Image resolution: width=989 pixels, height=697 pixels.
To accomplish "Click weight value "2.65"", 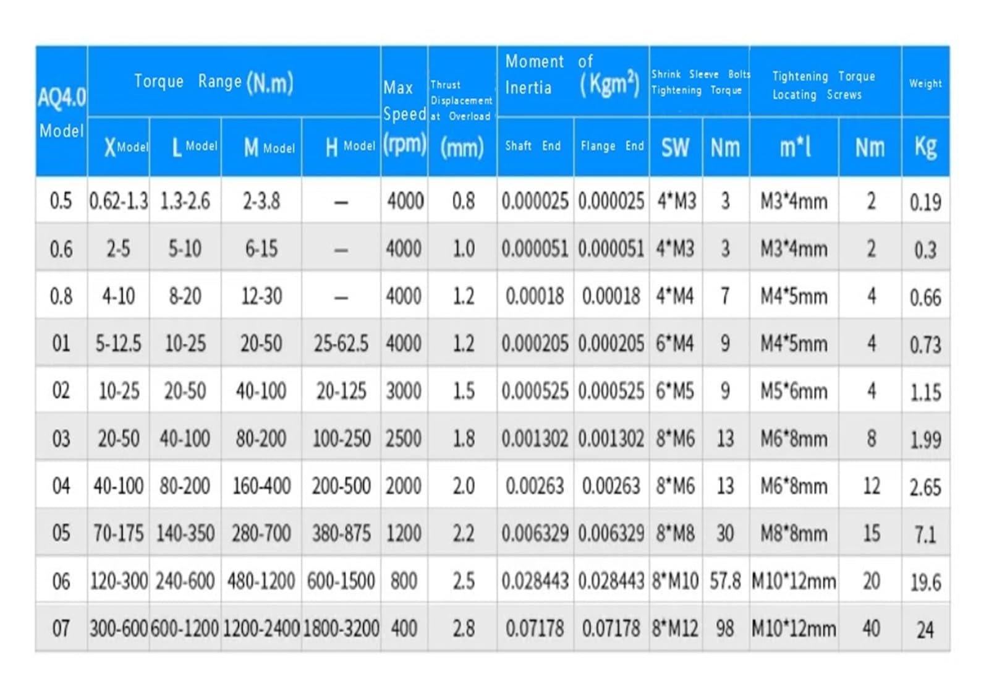I will [x=925, y=487].
